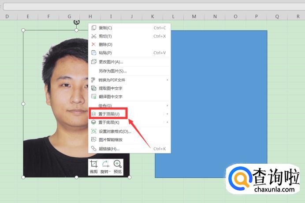The height and width of the screenshot is (203, 305).
Task: Select column header N
Action: [x=215, y=17]
